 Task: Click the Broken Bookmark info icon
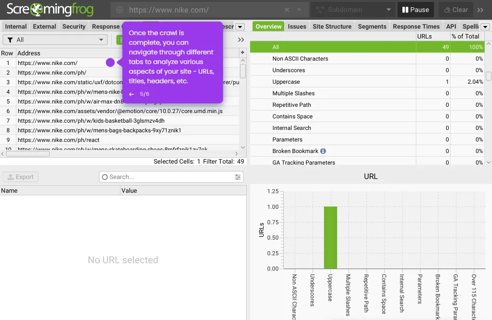pos(323,151)
